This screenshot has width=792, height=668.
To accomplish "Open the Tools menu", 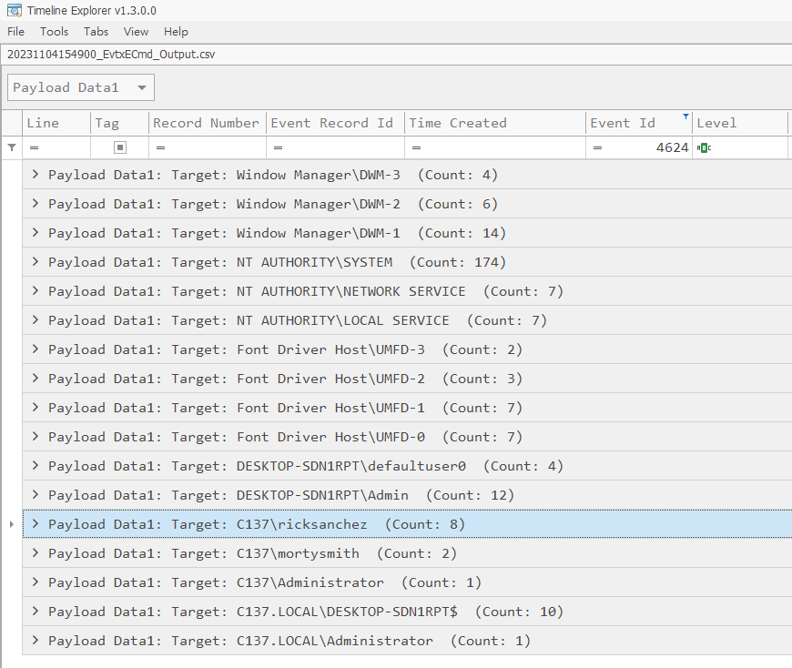I will coord(54,32).
